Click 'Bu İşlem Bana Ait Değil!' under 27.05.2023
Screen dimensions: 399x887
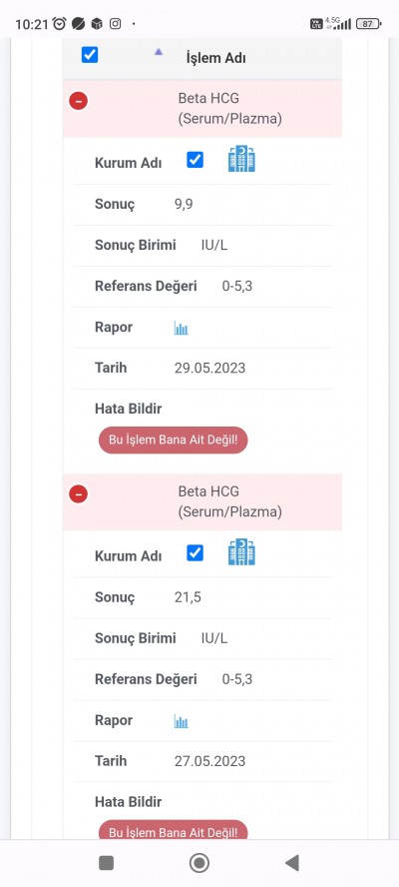(x=173, y=830)
